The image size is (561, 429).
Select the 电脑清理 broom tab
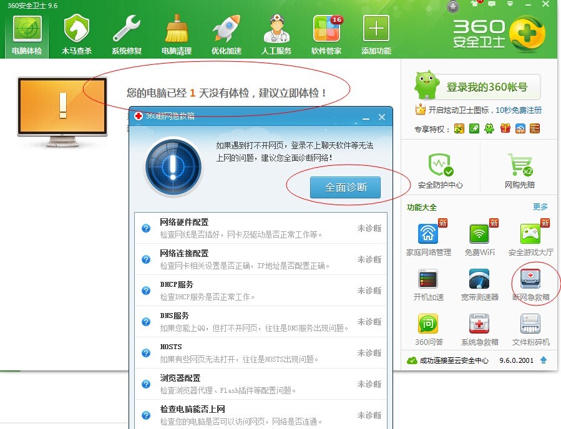click(177, 35)
